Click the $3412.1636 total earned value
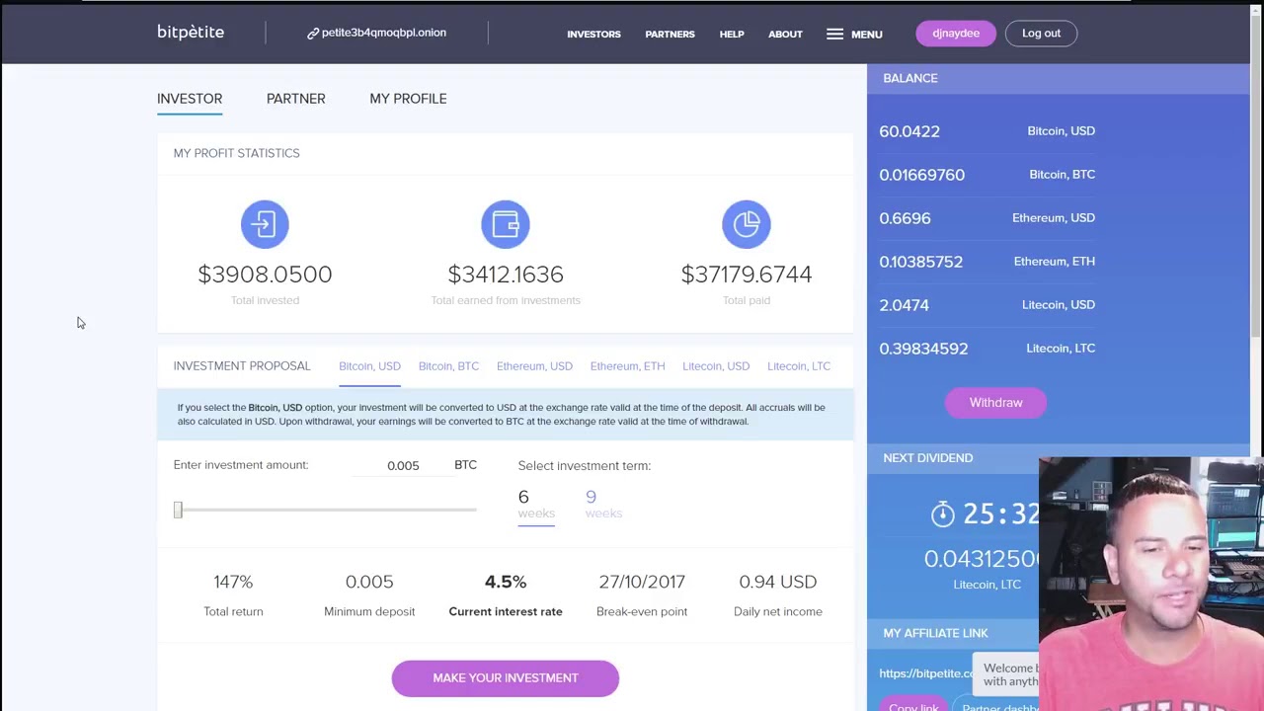 (x=506, y=275)
